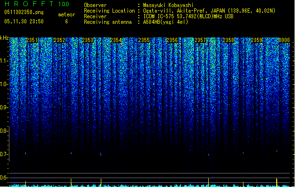Screen dimensions: 295x187
Task: Click the date stamp 05.11.30 23:50
Action: tap(24, 22)
